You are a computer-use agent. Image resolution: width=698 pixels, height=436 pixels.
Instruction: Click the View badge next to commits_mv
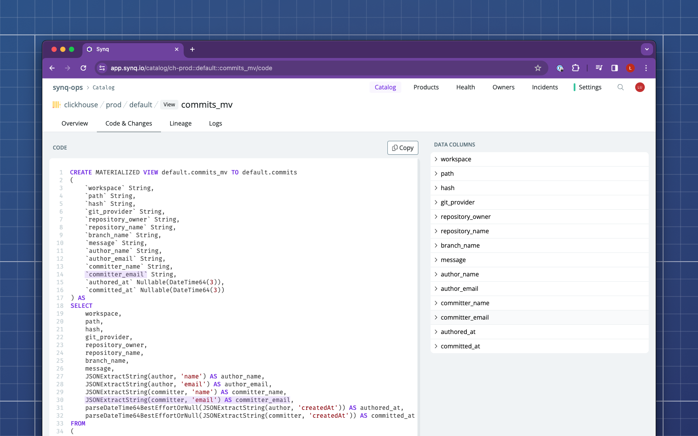point(169,105)
